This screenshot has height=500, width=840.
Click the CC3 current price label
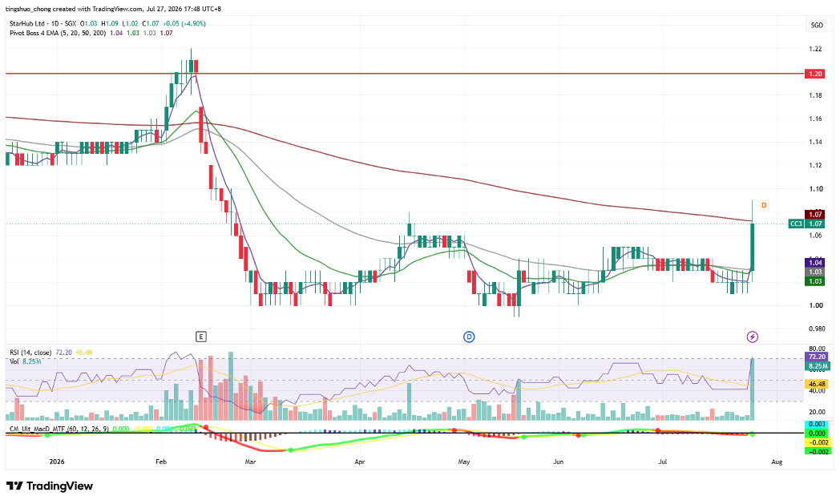[796, 224]
